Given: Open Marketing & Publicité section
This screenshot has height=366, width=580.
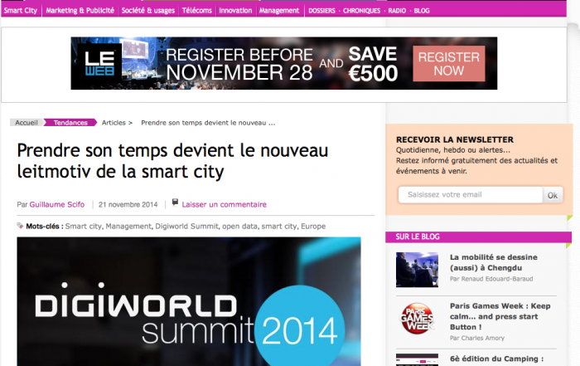Looking at the screenshot, I should 80,10.
